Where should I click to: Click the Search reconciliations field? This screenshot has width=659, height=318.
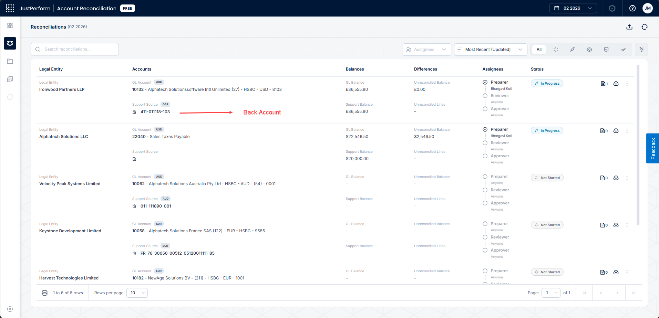(x=75, y=49)
